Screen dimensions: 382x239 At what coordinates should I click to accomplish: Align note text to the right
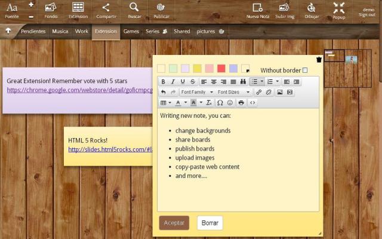point(223,82)
